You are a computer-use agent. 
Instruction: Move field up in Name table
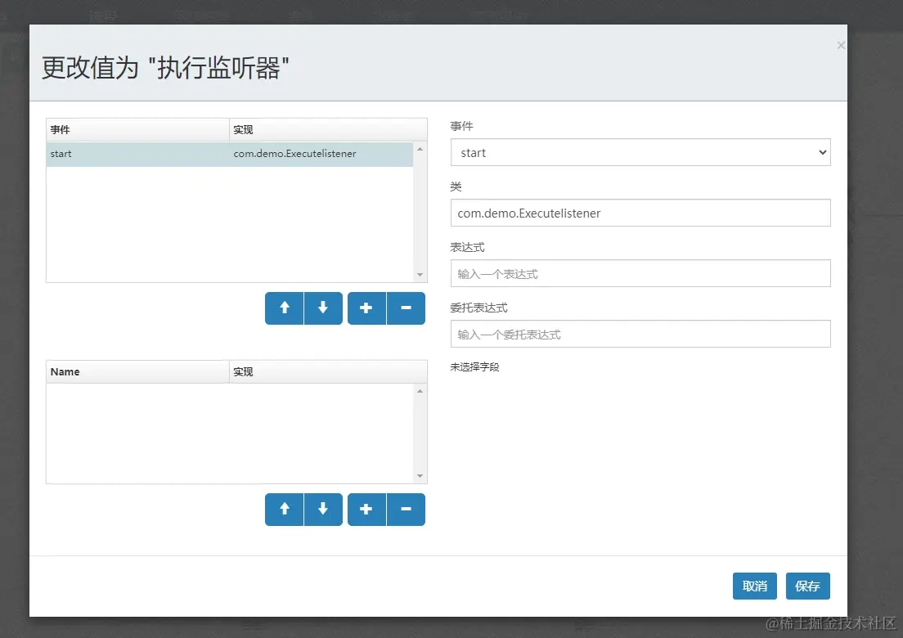(284, 510)
